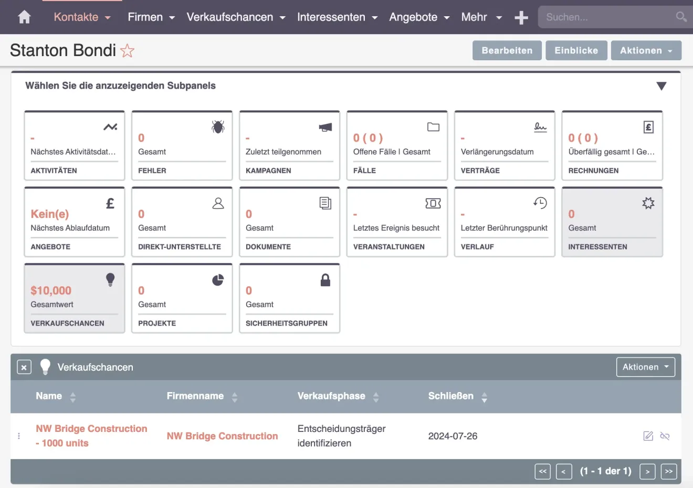Mark Stanton Bondi as favorite star
The width and height of the screenshot is (693, 488).
[x=127, y=51]
